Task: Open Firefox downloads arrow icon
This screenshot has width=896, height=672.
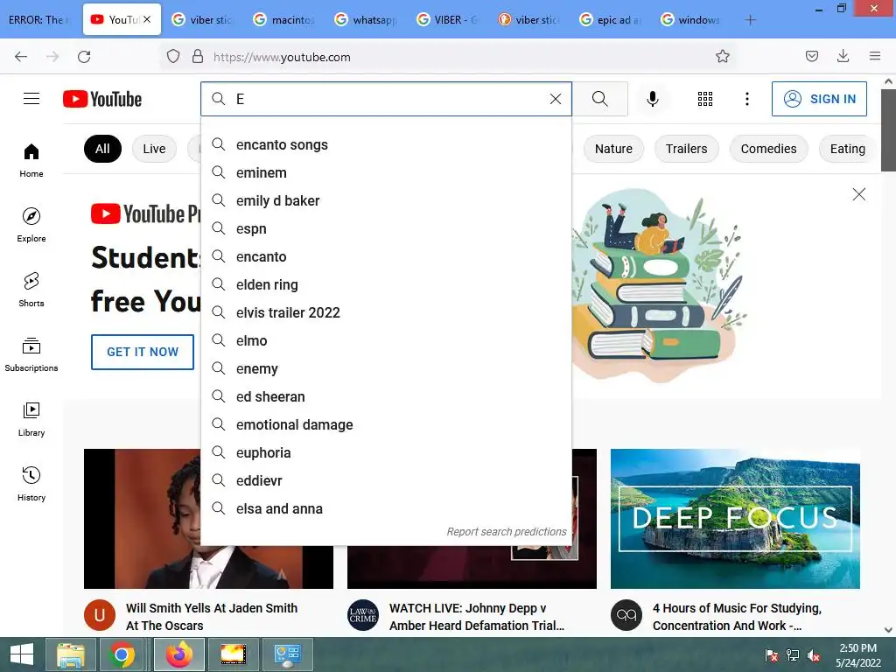Action: [x=843, y=55]
